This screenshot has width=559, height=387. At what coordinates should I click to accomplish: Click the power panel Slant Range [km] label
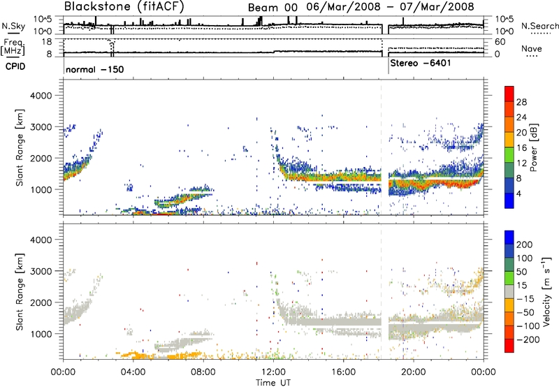coord(20,147)
